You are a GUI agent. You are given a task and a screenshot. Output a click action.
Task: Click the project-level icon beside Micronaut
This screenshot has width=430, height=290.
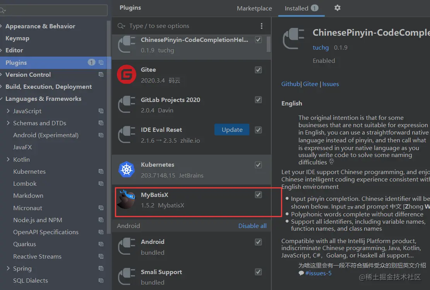101,208
